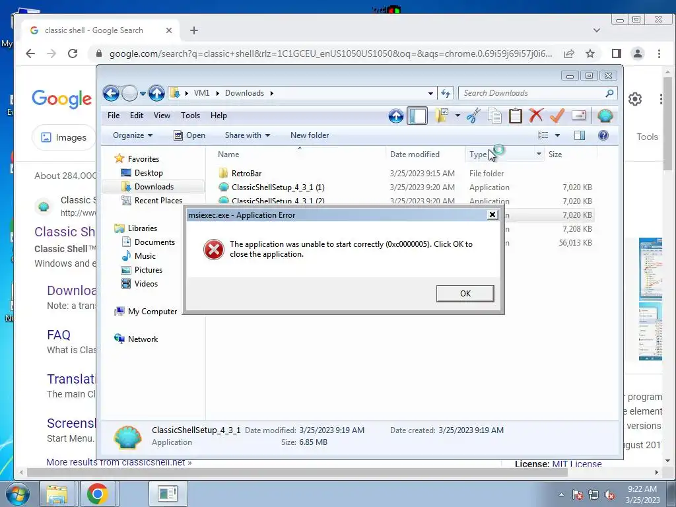The width and height of the screenshot is (676, 507).
Task: Open the Type column filter dropdown
Action: coord(539,154)
